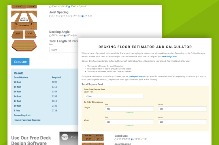Click the value 2728 in results
219x145 pixels.
(x=54, y=110)
